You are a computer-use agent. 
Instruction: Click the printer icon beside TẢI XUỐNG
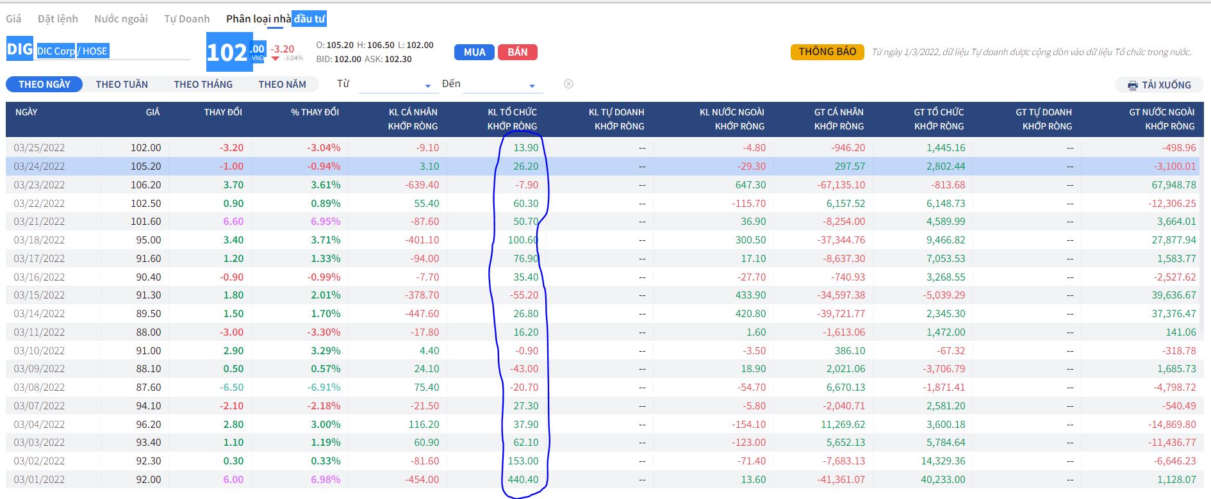1133,85
